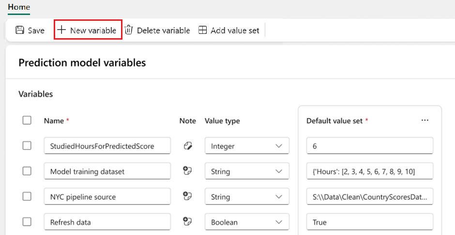The image size is (455, 235).
Task: Add note to NYC pipeline source
Action: (x=187, y=197)
